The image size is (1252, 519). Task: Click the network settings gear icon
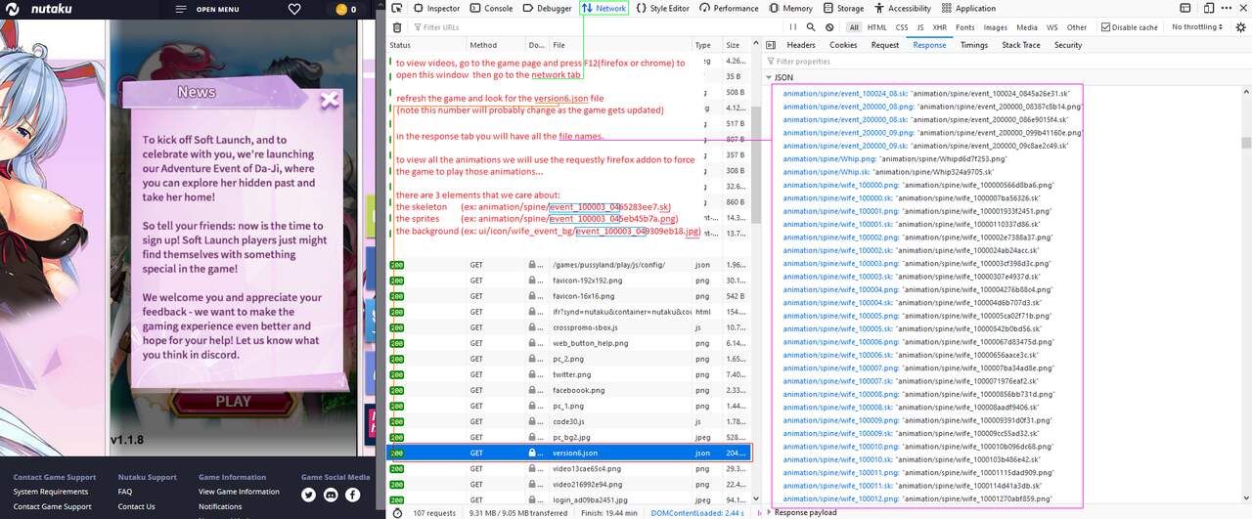pos(1240,27)
